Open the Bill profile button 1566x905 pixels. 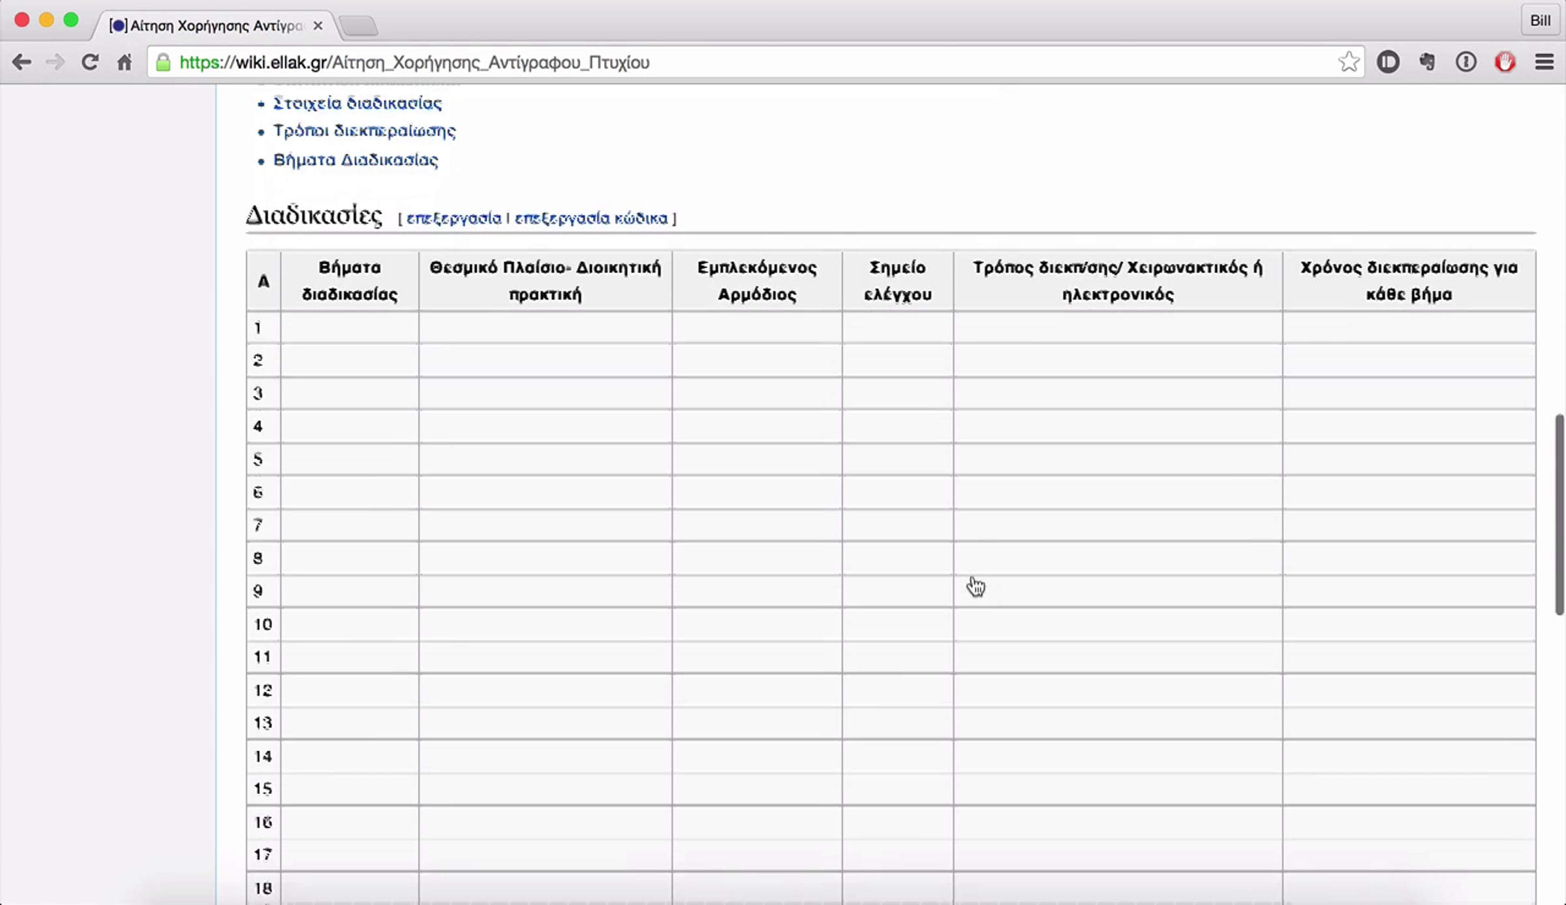(x=1540, y=20)
